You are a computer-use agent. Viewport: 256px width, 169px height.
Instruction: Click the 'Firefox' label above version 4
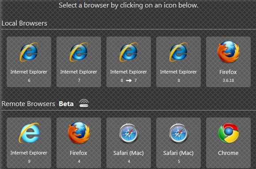79,153
